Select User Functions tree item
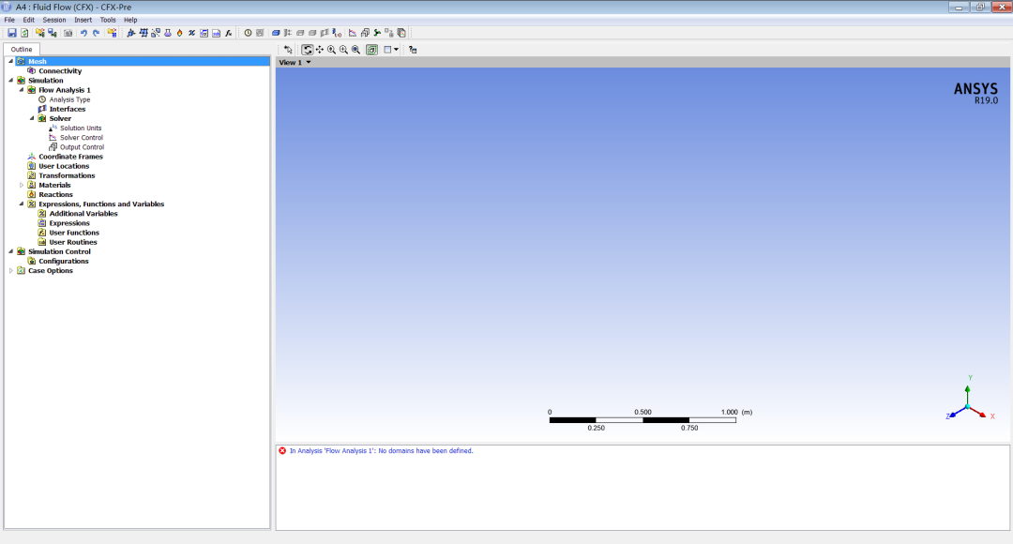This screenshot has height=544, width=1013. click(74, 233)
